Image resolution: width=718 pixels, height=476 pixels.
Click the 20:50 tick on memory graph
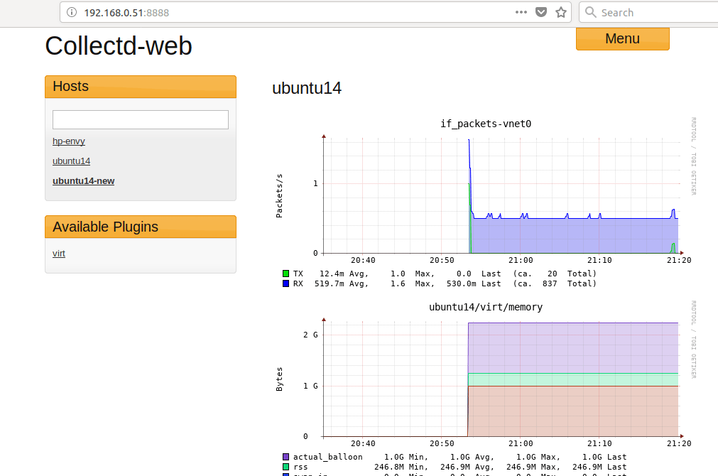click(442, 443)
